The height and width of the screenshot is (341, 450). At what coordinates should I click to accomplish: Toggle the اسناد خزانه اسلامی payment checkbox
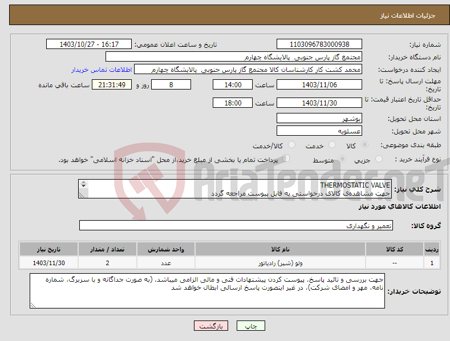tap(286, 158)
